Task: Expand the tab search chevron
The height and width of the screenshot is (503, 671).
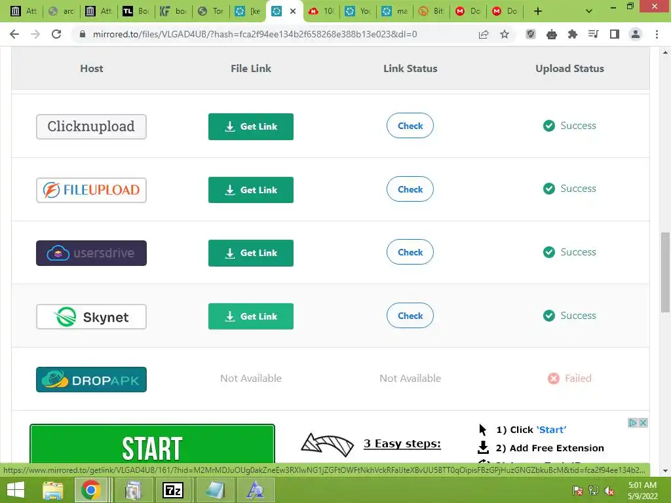Action: coord(589,11)
